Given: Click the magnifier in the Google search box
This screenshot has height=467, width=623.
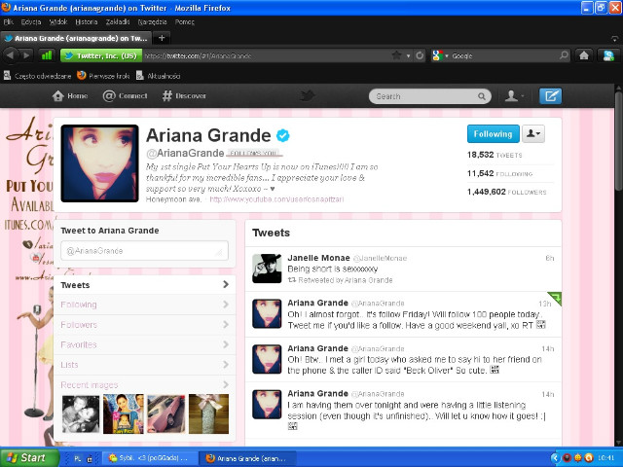Looking at the screenshot, I should 564,55.
